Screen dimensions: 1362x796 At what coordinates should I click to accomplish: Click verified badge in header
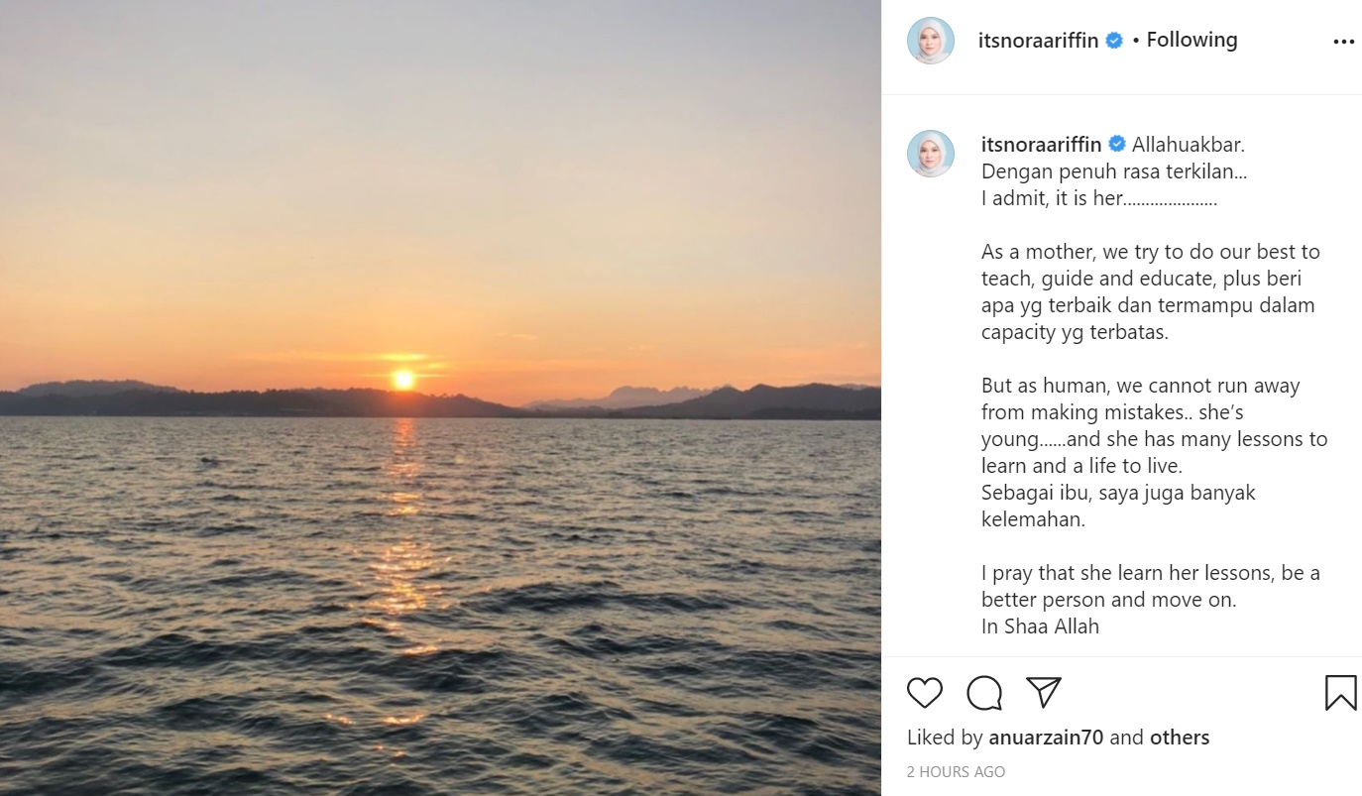pos(1114,41)
